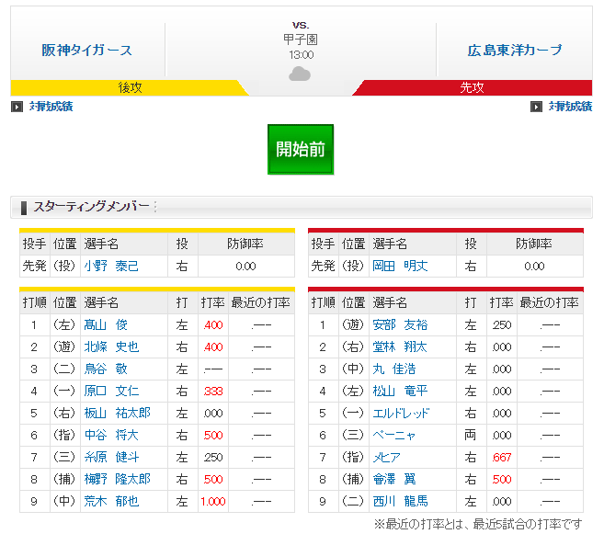Image resolution: width=604 pixels, height=534 pixels.
Task: Open player 髙山 俊 profile
Action: pos(106,325)
